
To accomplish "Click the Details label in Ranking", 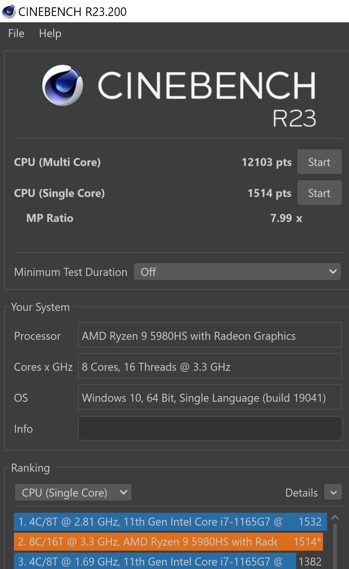I will tap(301, 493).
